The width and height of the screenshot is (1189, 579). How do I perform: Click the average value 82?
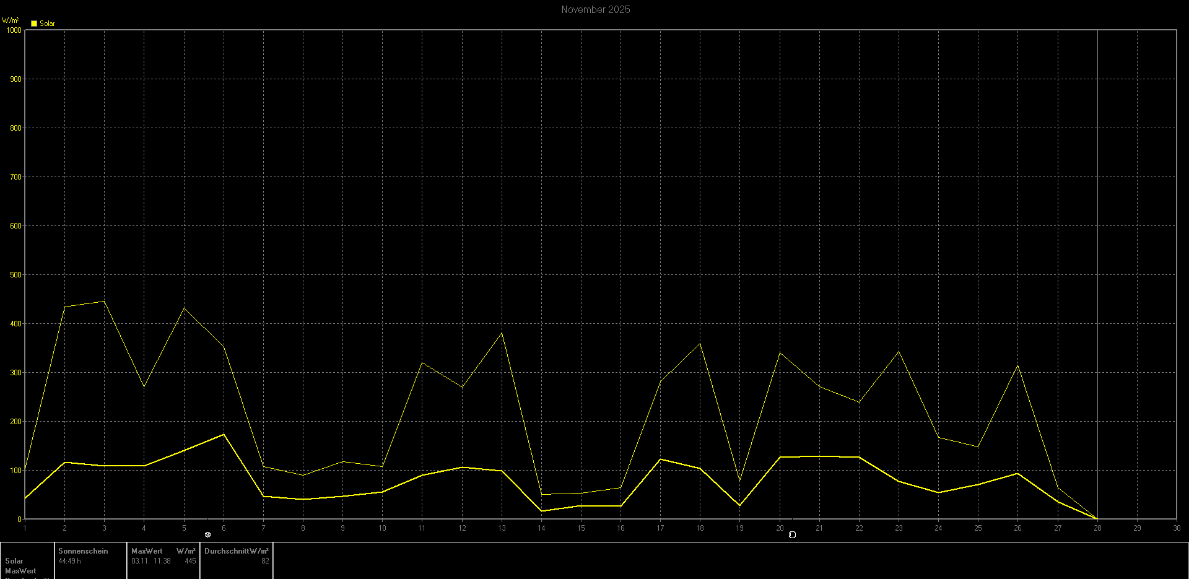tap(265, 561)
